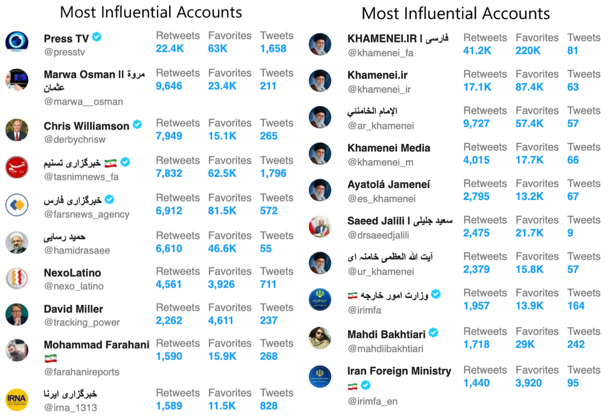The width and height of the screenshot is (610, 417).
Task: Select Saeed Jalili's profile picture
Action: click(x=320, y=227)
